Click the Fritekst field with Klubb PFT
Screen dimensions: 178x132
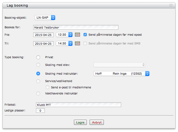[x=79, y=105]
